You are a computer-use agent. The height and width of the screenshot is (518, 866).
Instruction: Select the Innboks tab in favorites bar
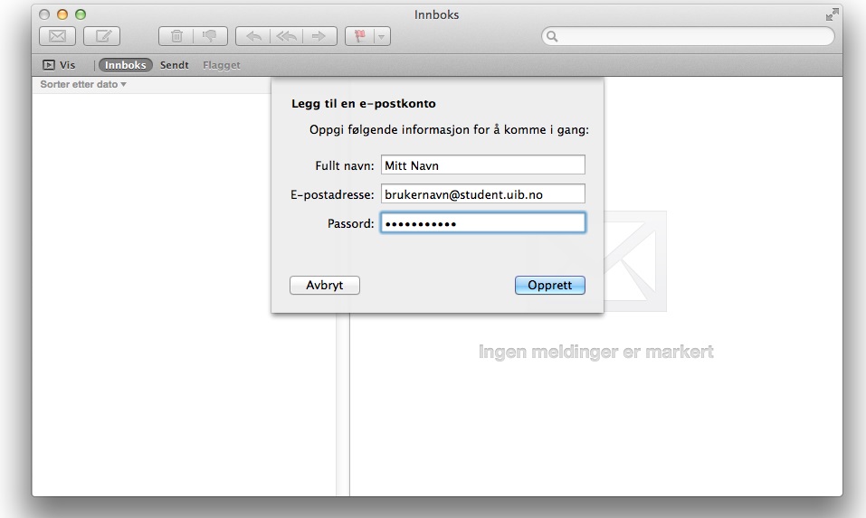pos(125,65)
